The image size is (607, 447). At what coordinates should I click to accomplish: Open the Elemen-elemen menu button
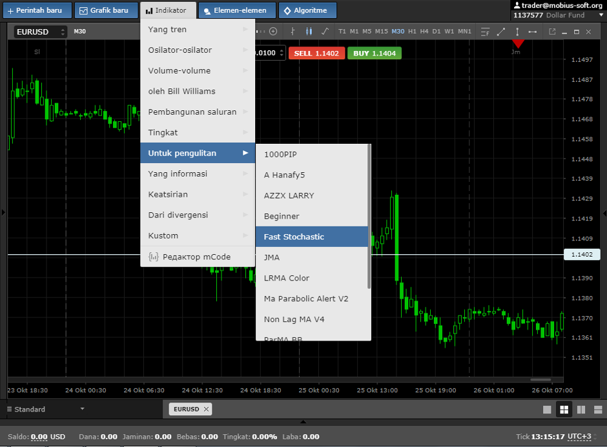pos(237,10)
